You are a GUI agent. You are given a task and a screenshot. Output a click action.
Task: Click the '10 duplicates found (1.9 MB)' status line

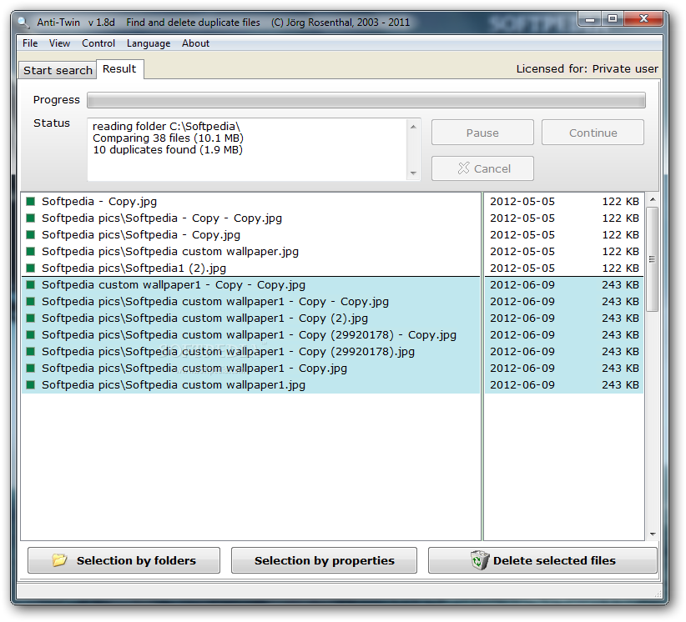(168, 150)
